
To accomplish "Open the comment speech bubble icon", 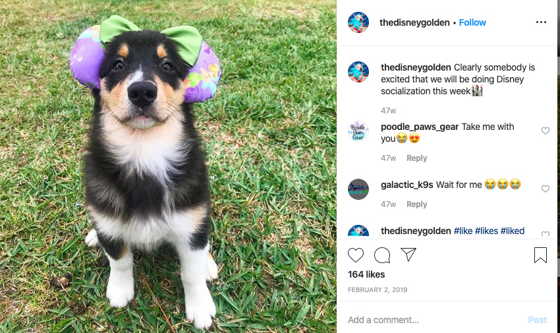I will (x=381, y=255).
